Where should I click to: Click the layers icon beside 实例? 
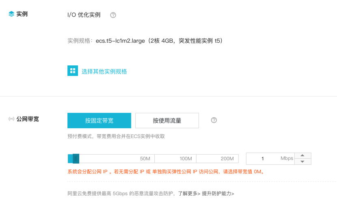(11, 14)
